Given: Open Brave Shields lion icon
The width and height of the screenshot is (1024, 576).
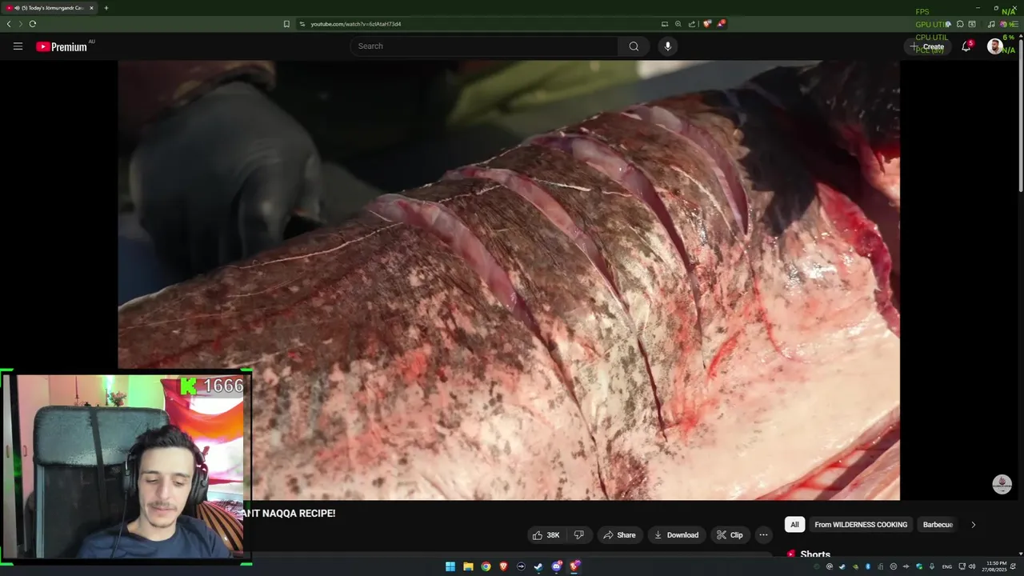Looking at the screenshot, I should 707,24.
